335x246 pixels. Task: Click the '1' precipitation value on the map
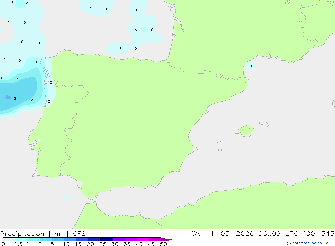36,62
